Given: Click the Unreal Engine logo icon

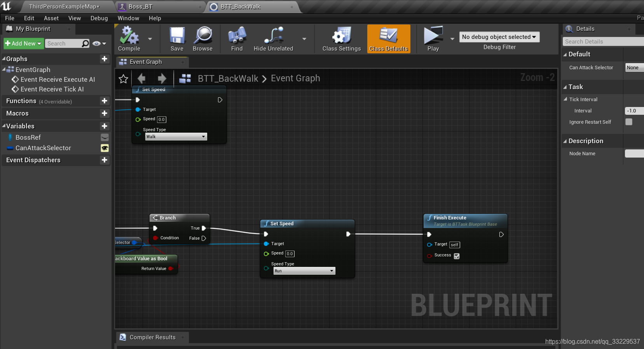Looking at the screenshot, I should (x=7, y=6).
